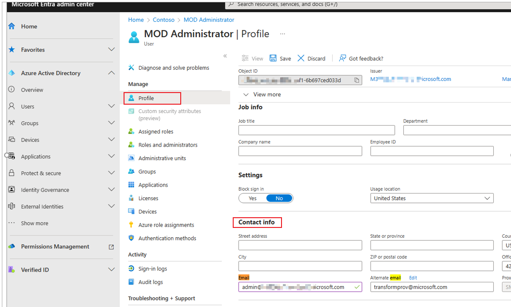Click the Assigned roles icon
The height and width of the screenshot is (307, 511).
point(131,131)
